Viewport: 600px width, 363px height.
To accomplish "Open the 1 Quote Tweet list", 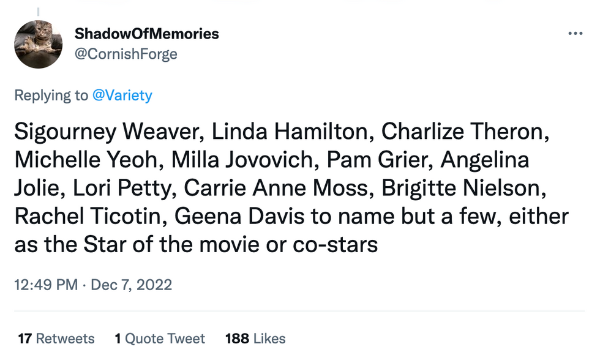I will tap(160, 339).
